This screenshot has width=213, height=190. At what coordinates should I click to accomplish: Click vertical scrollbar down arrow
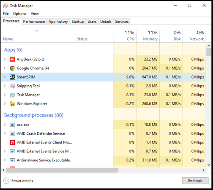pyautogui.click(x=209, y=165)
